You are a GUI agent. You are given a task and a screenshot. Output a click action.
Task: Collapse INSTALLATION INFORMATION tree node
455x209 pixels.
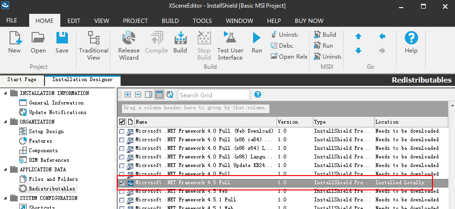click(x=6, y=93)
